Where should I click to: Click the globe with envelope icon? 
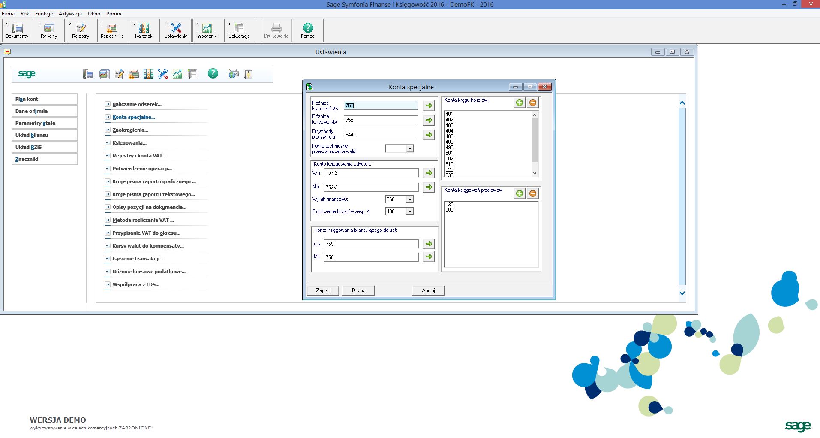pos(234,74)
